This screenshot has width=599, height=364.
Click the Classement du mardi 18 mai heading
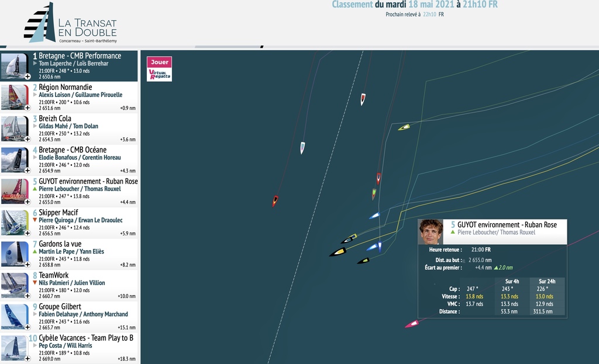415,5
